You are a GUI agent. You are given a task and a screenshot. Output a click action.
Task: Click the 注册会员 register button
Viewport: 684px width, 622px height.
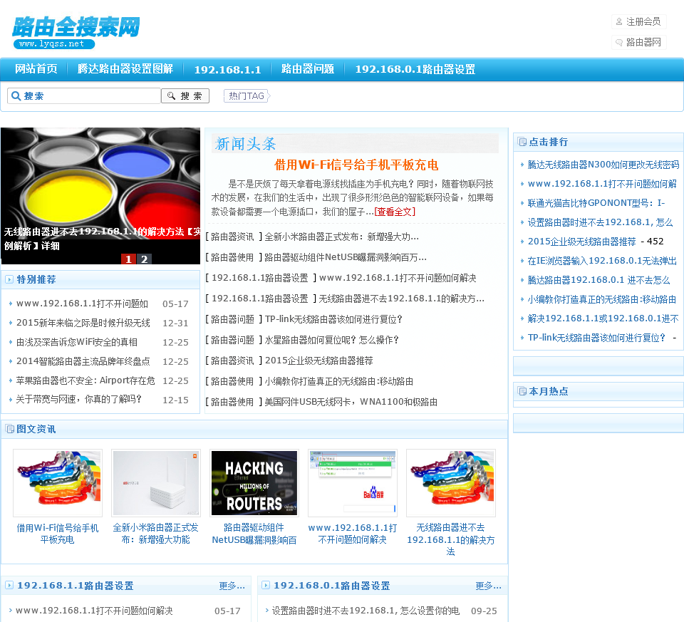tap(638, 22)
